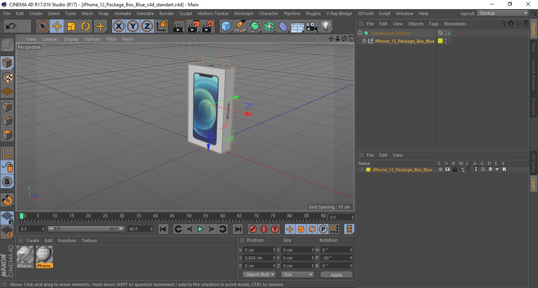
Task: Add a Cube primitive object
Action: click(226, 27)
